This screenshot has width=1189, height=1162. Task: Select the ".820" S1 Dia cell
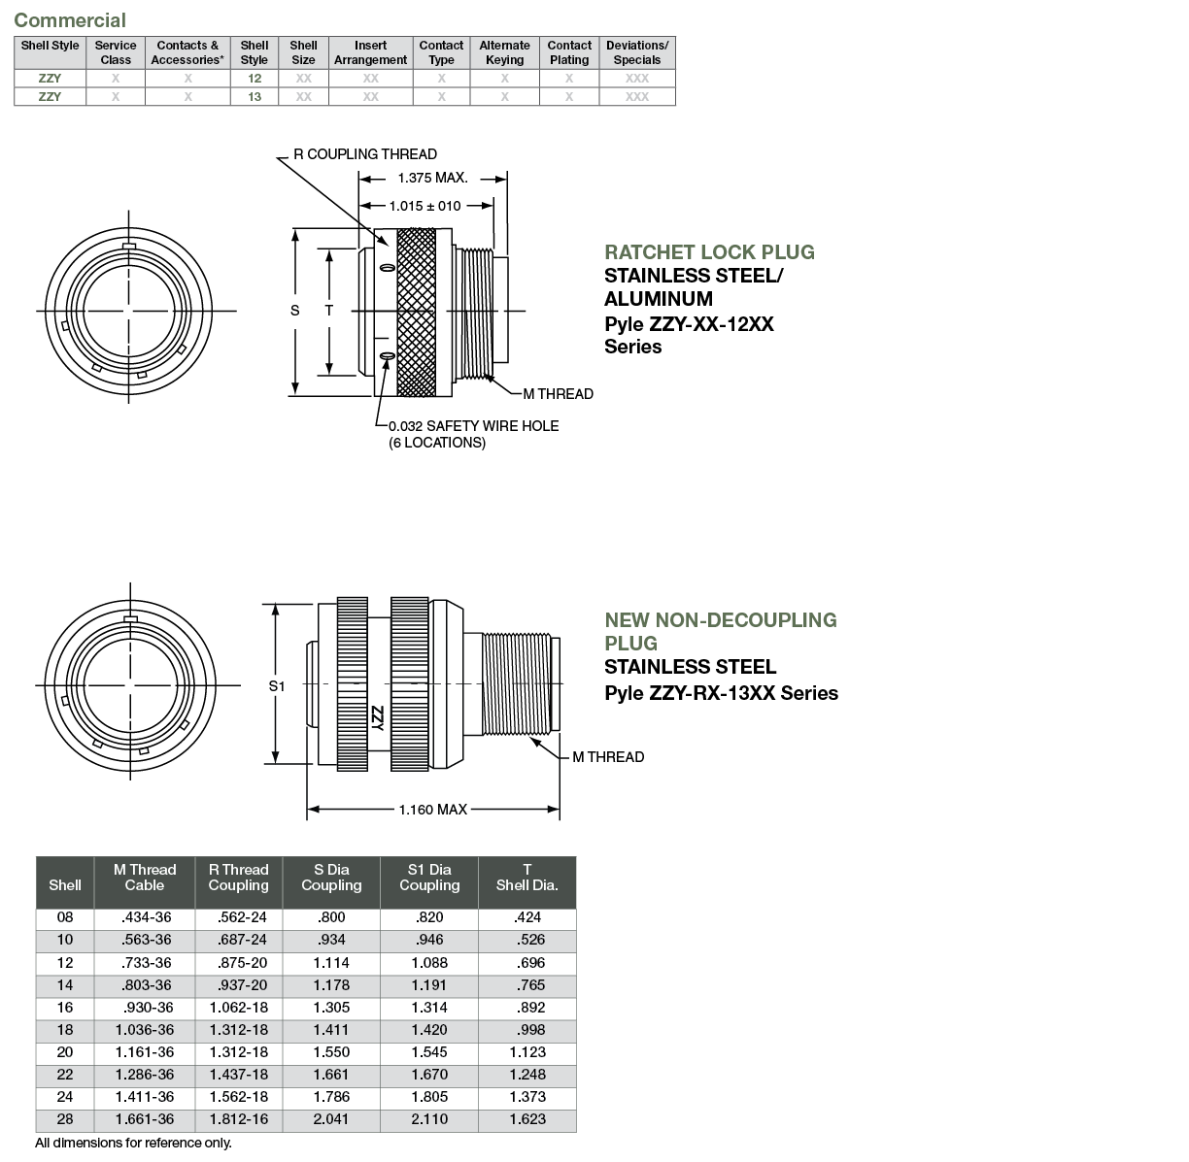point(429,917)
